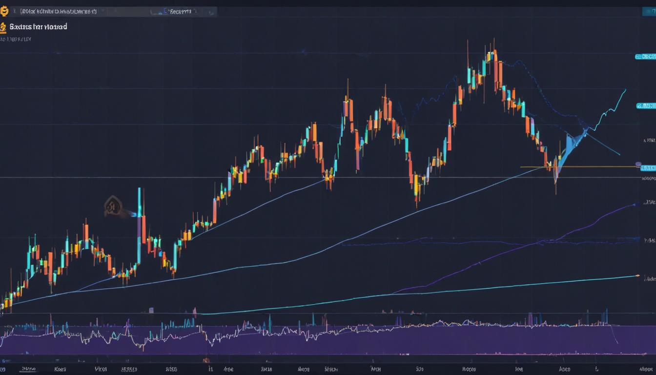Click the orange Bitcoin logo in top-left corner
This screenshot has width=656, height=375.
point(3,10)
